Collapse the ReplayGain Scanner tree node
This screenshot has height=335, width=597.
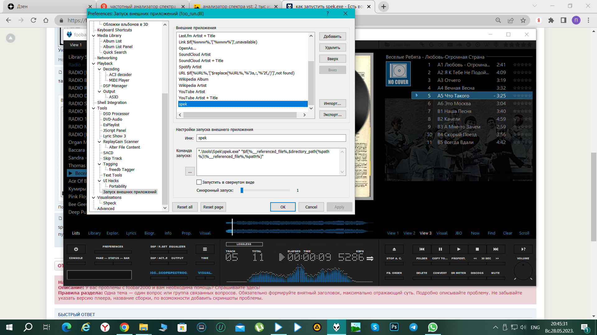tap(99, 142)
